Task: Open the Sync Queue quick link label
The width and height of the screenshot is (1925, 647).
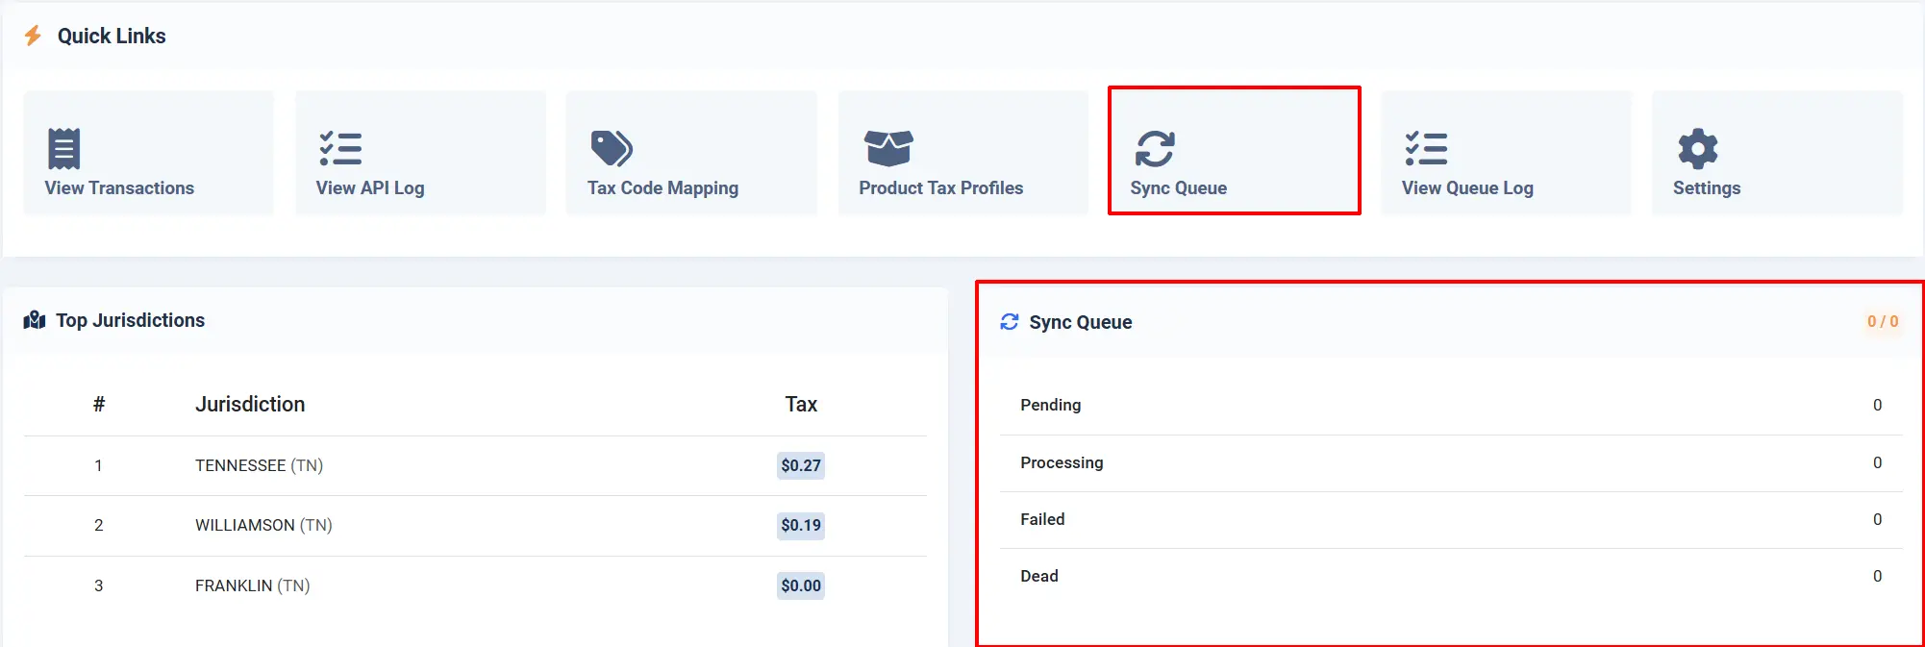Action: tap(1179, 187)
